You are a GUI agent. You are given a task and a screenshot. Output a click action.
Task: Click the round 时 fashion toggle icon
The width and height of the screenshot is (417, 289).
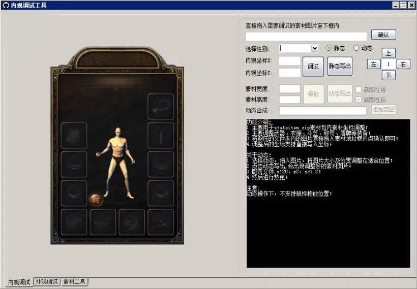96,200
